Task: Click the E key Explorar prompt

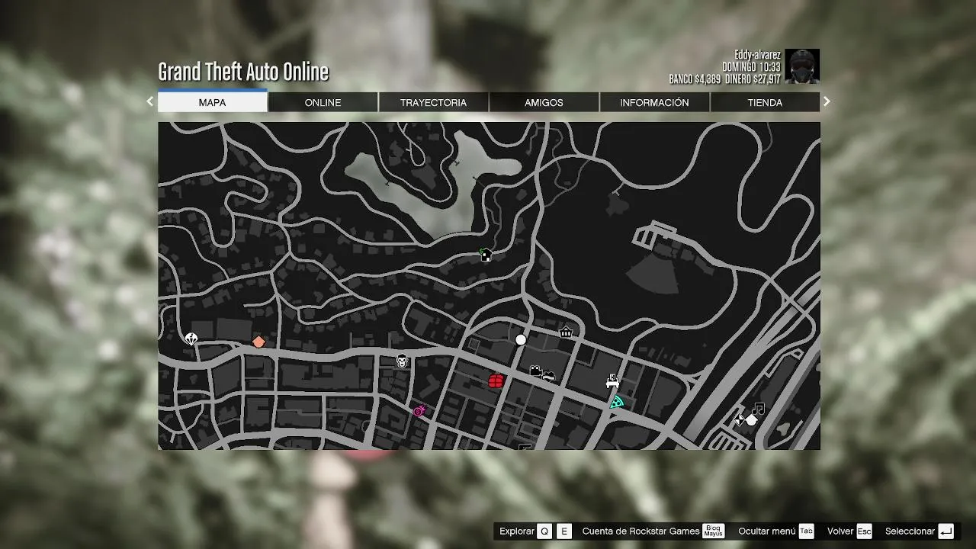Action: [x=563, y=531]
